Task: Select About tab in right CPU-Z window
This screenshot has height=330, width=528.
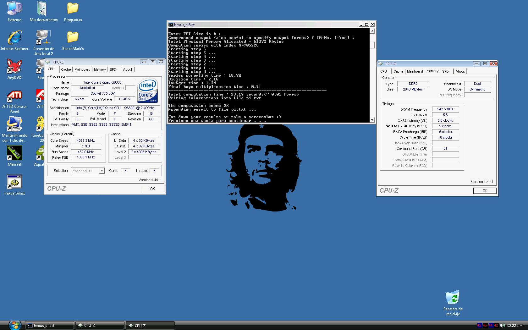Action: point(460,71)
